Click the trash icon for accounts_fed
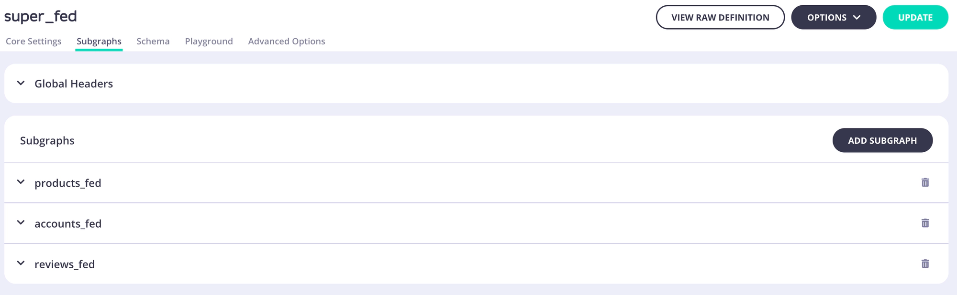Viewport: 957px width, 295px height. tap(925, 223)
